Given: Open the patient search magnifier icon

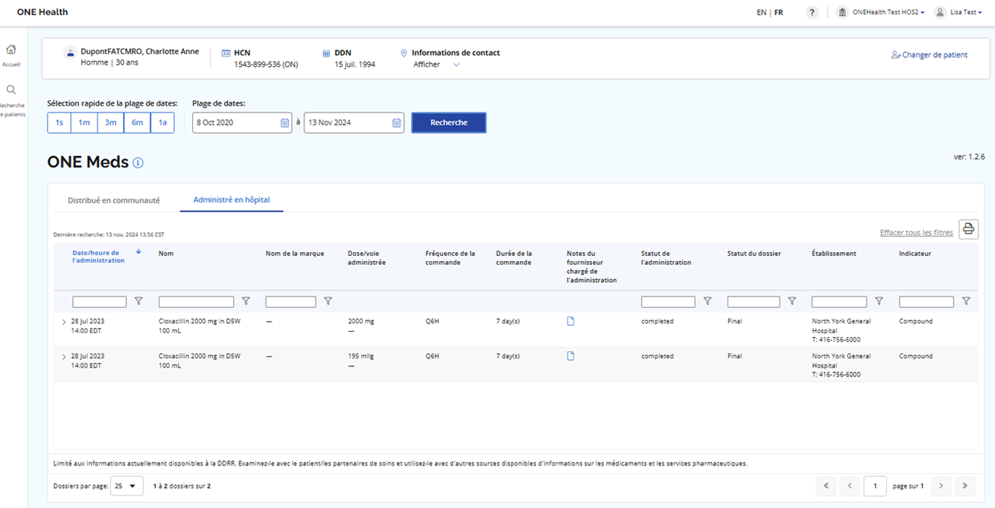Looking at the screenshot, I should [x=11, y=90].
